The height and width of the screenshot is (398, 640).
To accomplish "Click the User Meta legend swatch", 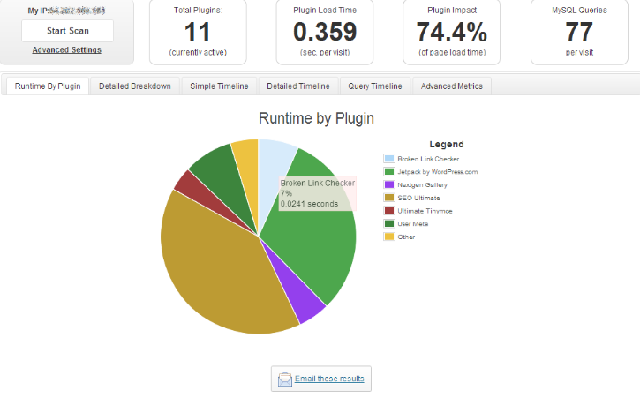I will pyautogui.click(x=388, y=223).
